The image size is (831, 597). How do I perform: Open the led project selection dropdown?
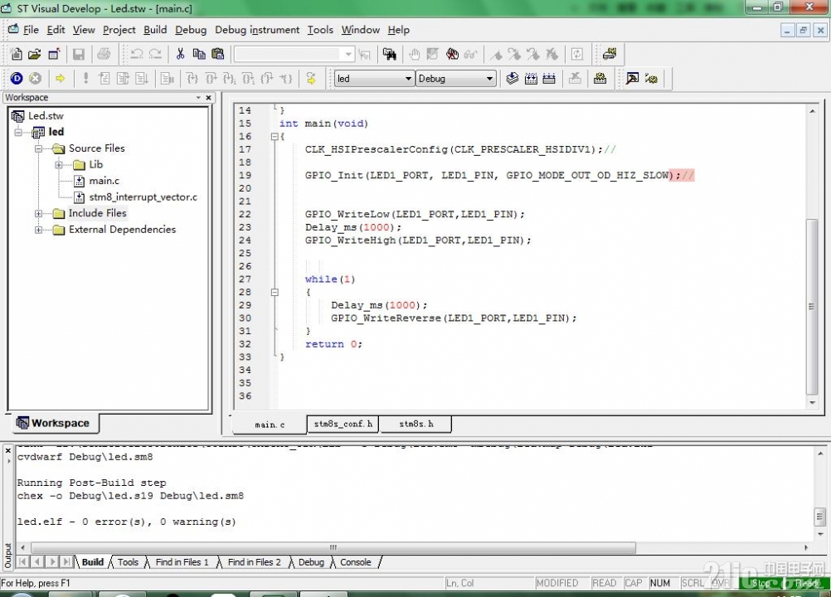(x=408, y=79)
